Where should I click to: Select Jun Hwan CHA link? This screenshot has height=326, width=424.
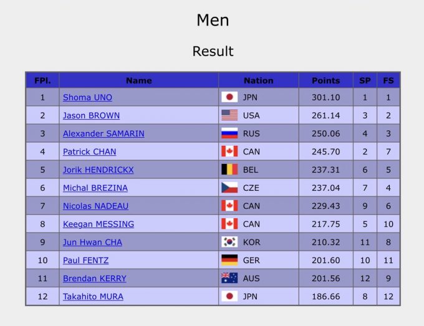[92, 242]
